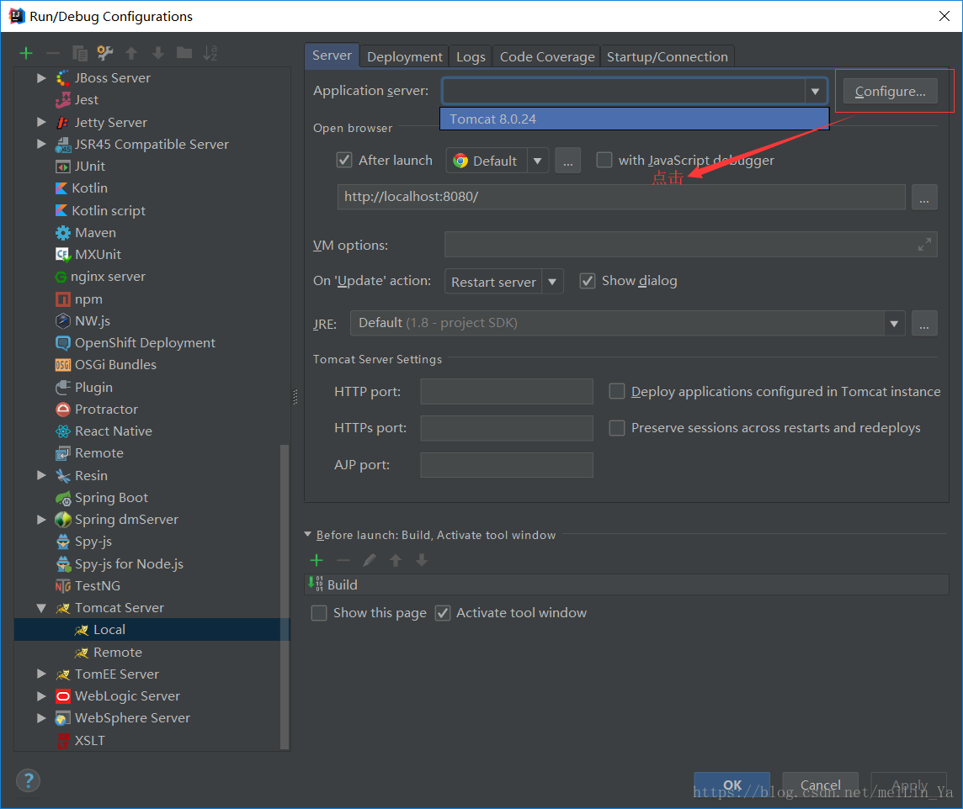Open the help question mark icon
The width and height of the screenshot is (963, 809).
click(29, 780)
